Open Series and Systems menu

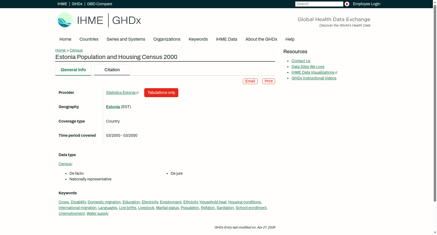pos(126,39)
